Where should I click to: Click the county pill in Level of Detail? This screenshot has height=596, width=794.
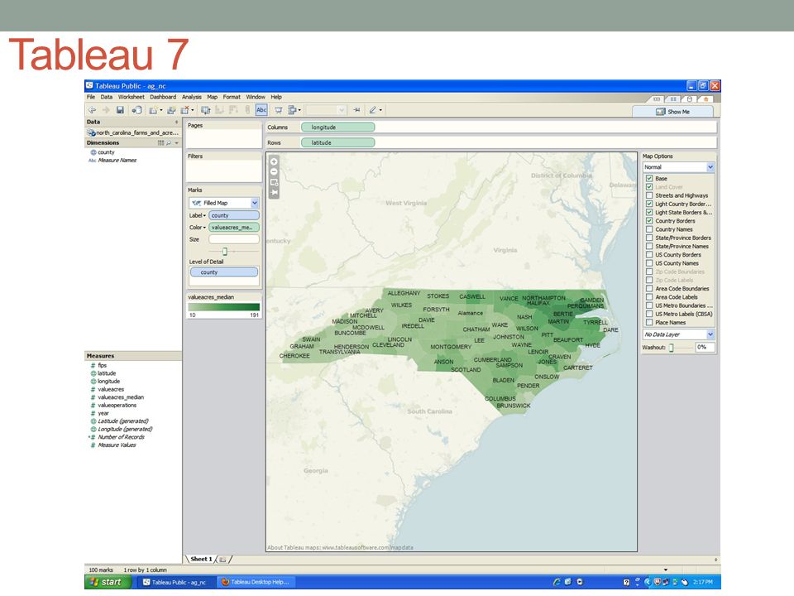(224, 272)
